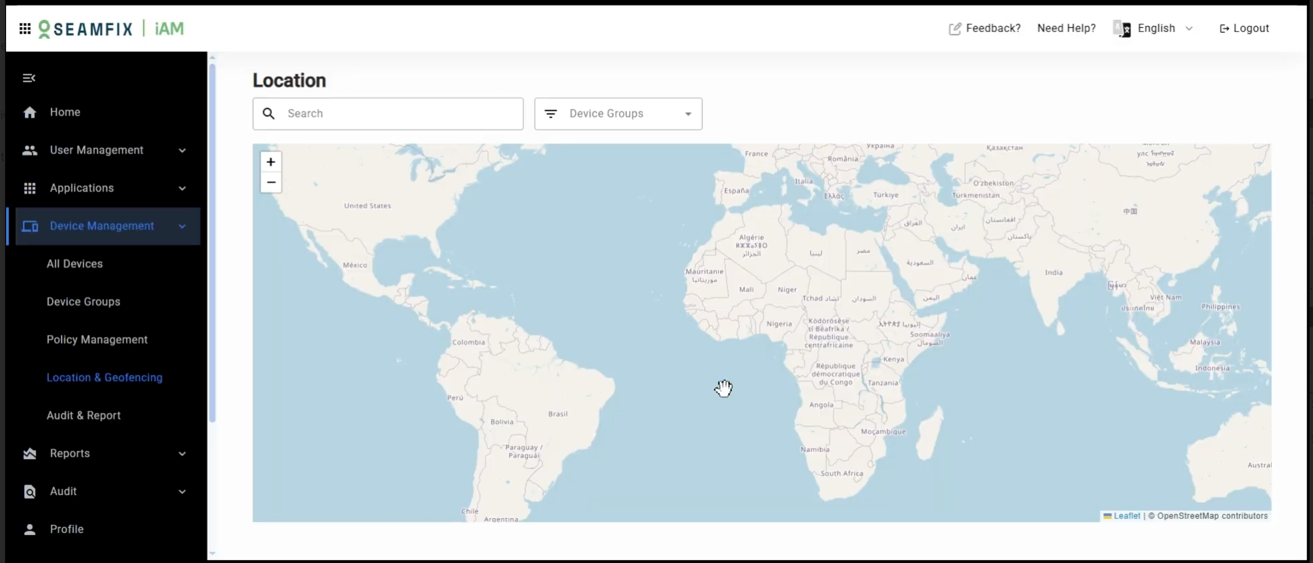1313x563 pixels.
Task: Open the Leaflet attribution link
Action: (x=1126, y=516)
